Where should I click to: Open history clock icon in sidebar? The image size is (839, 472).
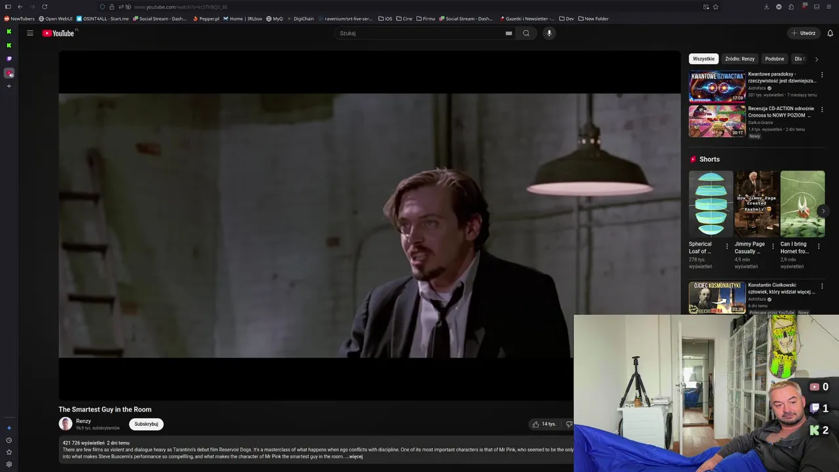tap(9, 441)
